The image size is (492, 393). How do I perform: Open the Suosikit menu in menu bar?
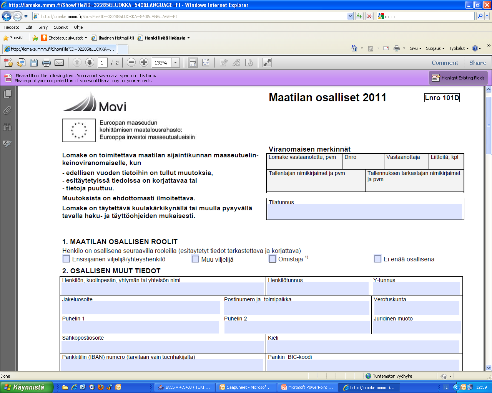(61, 27)
